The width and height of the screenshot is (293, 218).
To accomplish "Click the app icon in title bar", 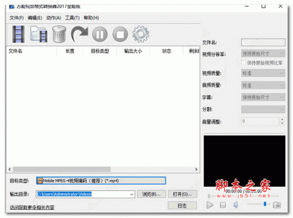I will (12, 7).
